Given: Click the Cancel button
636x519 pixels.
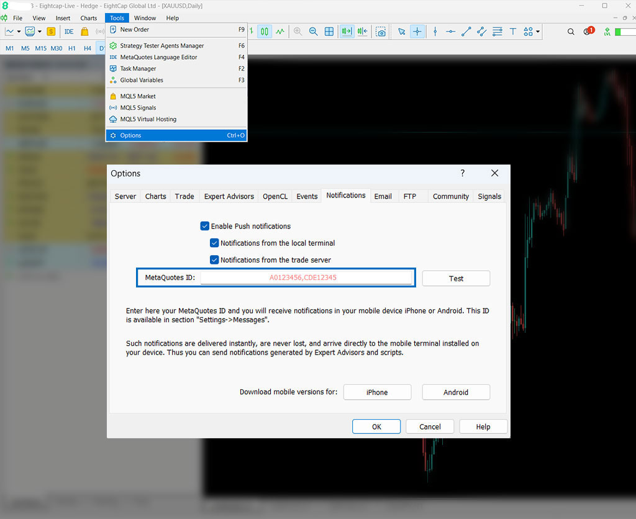Looking at the screenshot, I should tap(430, 426).
